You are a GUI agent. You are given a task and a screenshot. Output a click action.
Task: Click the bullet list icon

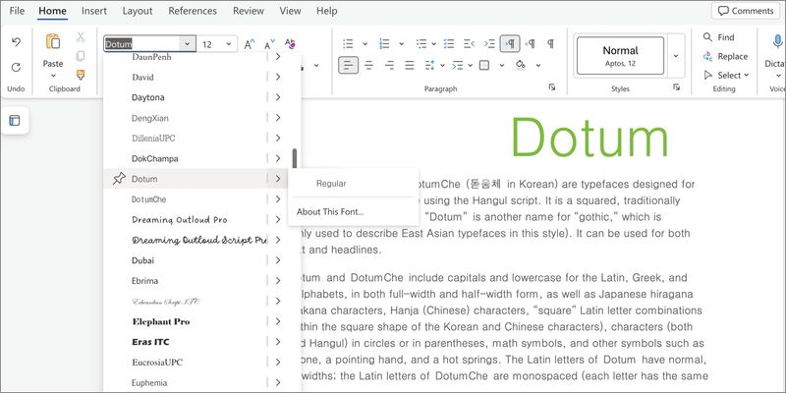348,44
